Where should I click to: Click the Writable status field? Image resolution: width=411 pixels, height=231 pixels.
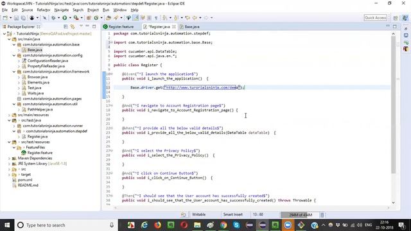coord(198,214)
